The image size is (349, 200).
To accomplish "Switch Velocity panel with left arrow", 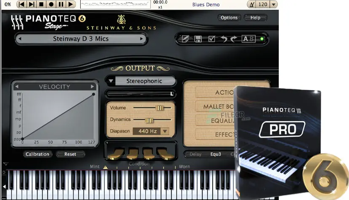I will coord(17,86).
